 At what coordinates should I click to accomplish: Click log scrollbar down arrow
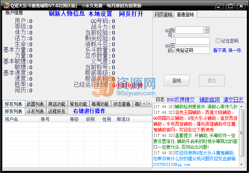coord(241,164)
